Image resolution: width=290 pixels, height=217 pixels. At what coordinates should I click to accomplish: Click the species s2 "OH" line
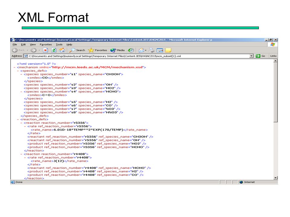pyautogui.click(x=71, y=85)
